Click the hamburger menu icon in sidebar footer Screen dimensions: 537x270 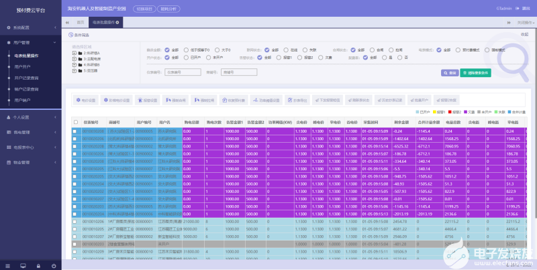point(8,265)
